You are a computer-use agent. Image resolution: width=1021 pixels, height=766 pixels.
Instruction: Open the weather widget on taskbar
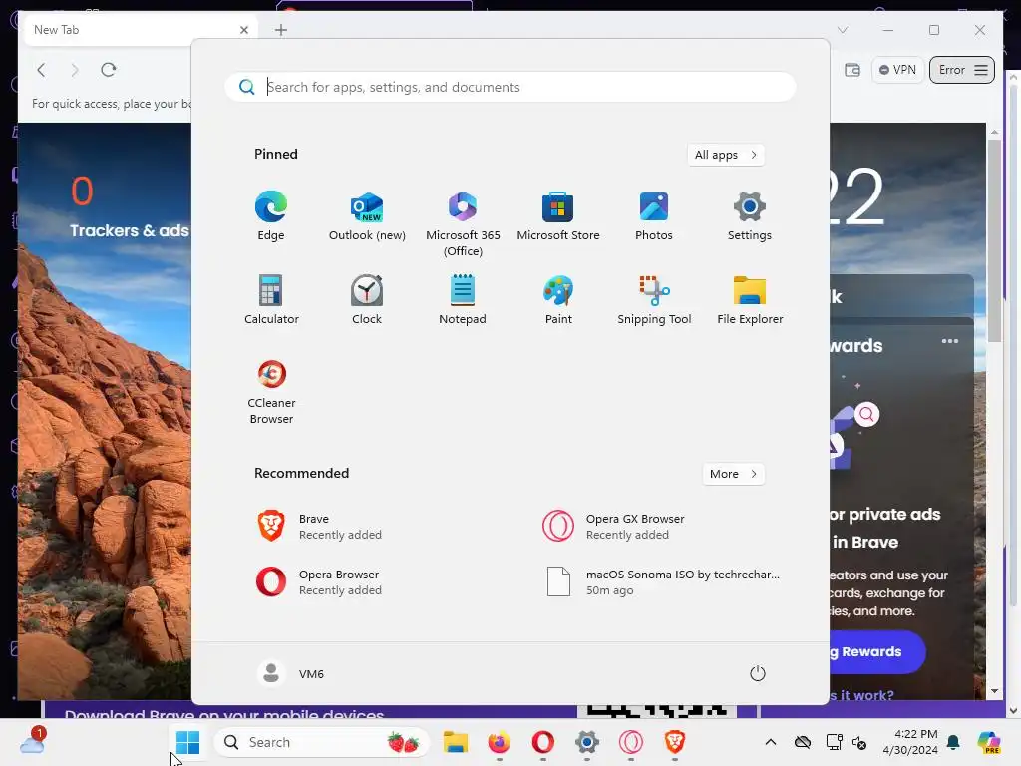pyautogui.click(x=32, y=741)
